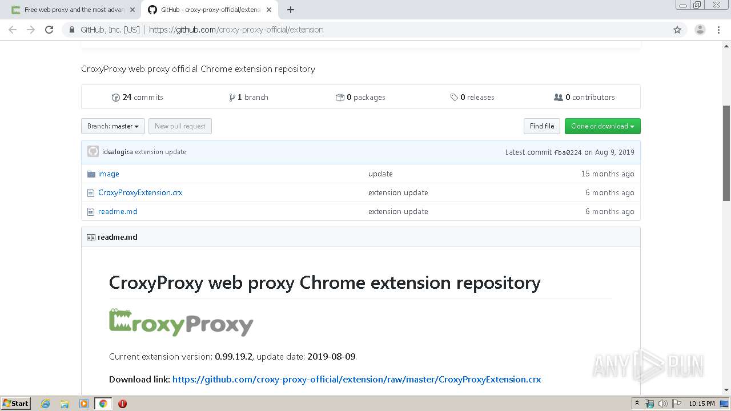
Task: Open the media player taskbar icon
Action: (x=84, y=404)
